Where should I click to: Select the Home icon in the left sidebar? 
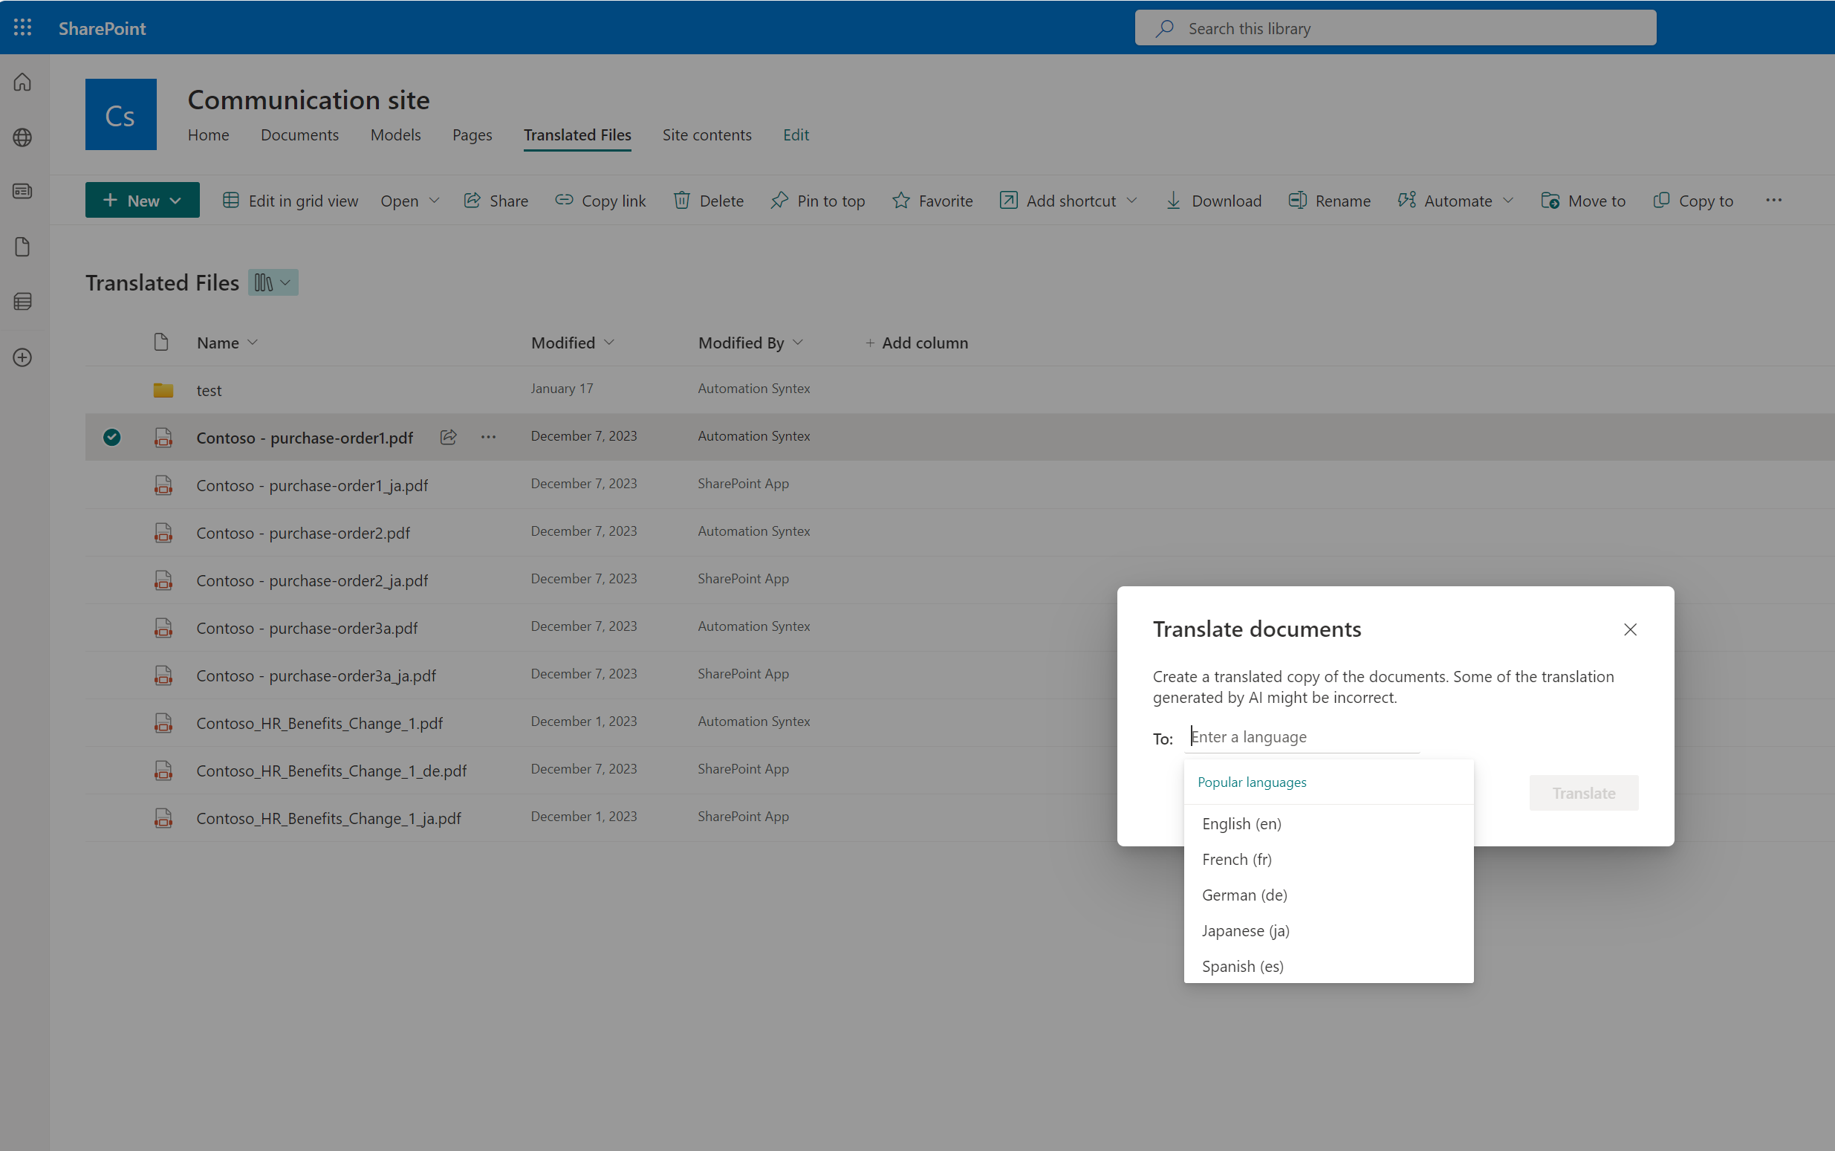[22, 82]
